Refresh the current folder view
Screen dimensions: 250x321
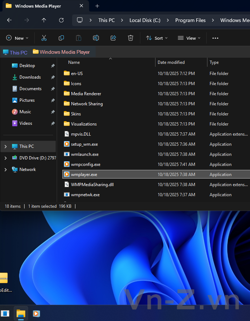[61, 20]
